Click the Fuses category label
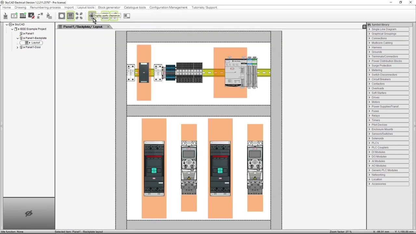 pyautogui.click(x=375, y=111)
